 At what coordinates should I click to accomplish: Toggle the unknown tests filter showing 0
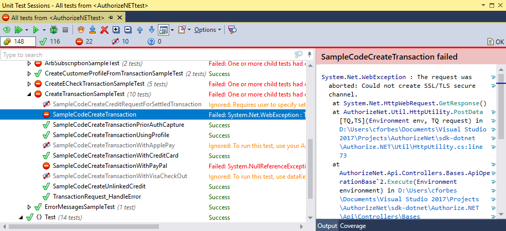point(154,42)
